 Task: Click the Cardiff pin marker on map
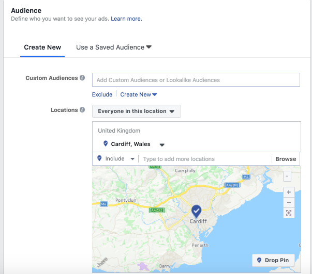point(197,211)
